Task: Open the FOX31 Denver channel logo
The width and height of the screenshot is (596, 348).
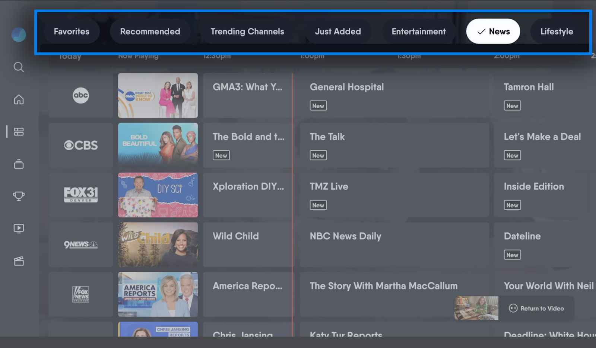Action: pyautogui.click(x=80, y=195)
